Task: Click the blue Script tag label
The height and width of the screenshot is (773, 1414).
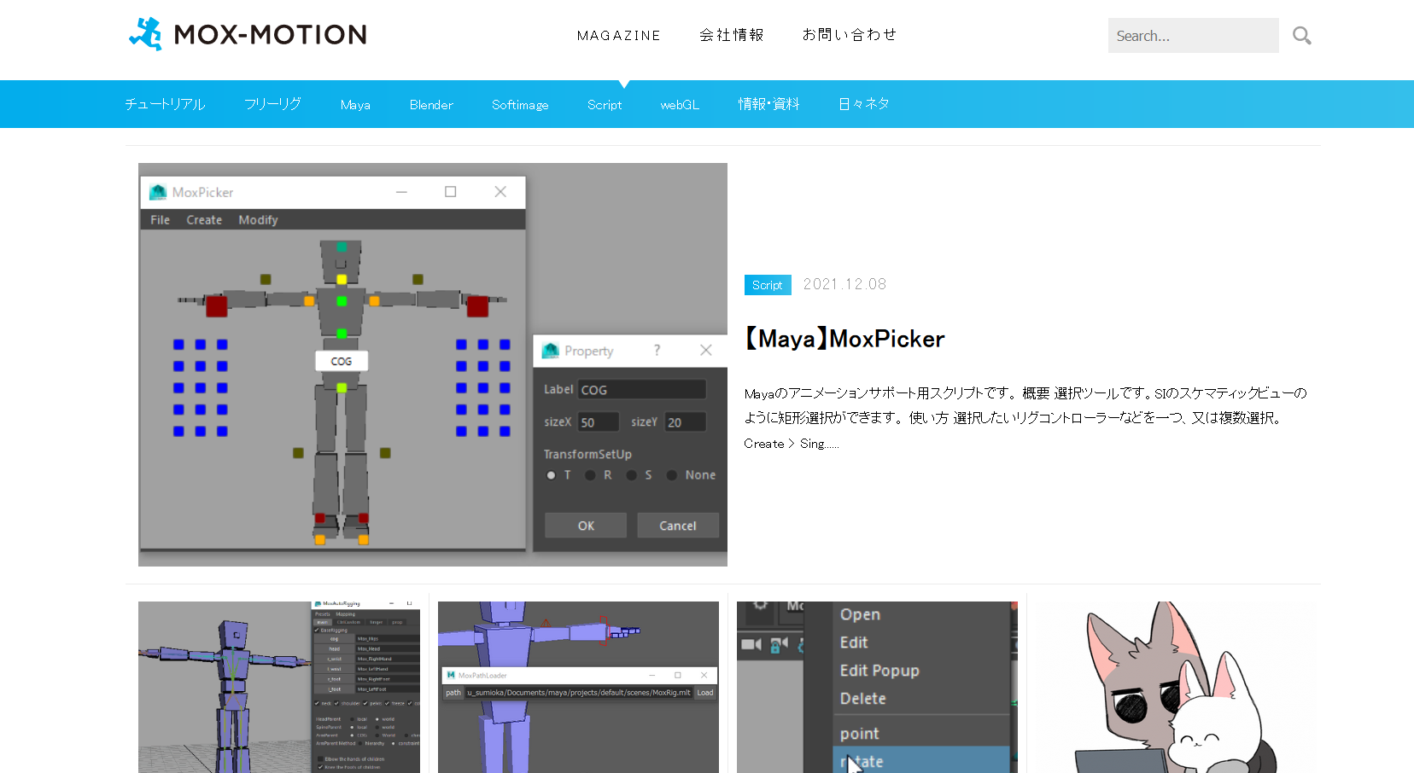Action: coord(768,285)
